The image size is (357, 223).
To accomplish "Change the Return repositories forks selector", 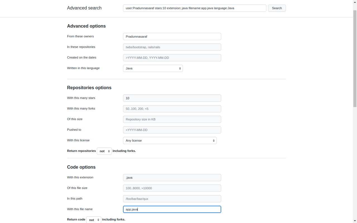I will tap(104, 151).
